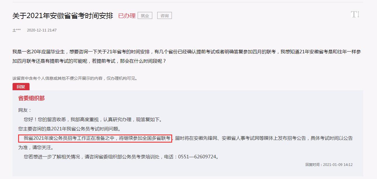Click the post date 2020-12-11 21:47
The height and width of the screenshot is (179, 377).
[42, 30]
